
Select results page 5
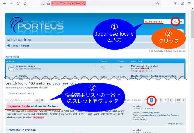click(x=170, y=100)
